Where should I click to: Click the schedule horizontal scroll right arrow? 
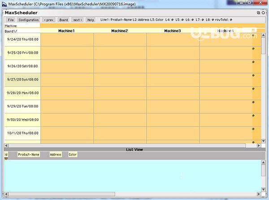(259, 145)
